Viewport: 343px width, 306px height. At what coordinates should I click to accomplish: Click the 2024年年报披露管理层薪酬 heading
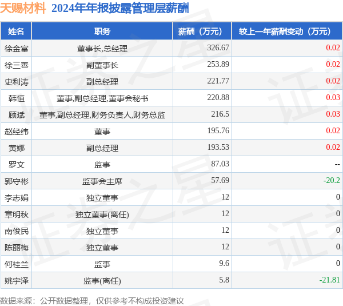[x=120, y=9]
